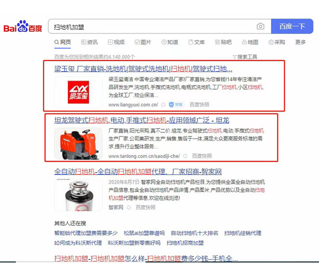Open the 扫地机加盟怎么样 result title
This screenshot has height=275, width=319.
click(x=146, y=259)
